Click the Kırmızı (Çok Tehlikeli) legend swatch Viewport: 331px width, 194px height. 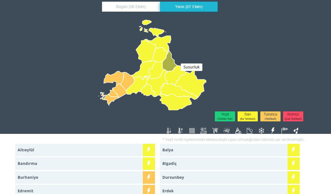click(293, 117)
